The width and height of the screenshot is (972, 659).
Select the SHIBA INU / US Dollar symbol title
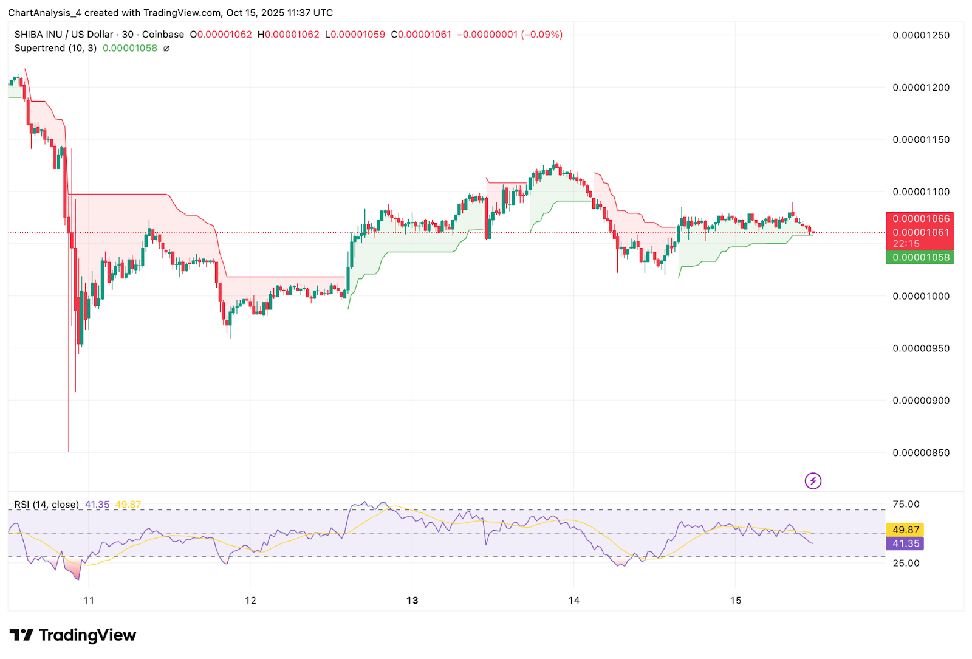(64, 35)
